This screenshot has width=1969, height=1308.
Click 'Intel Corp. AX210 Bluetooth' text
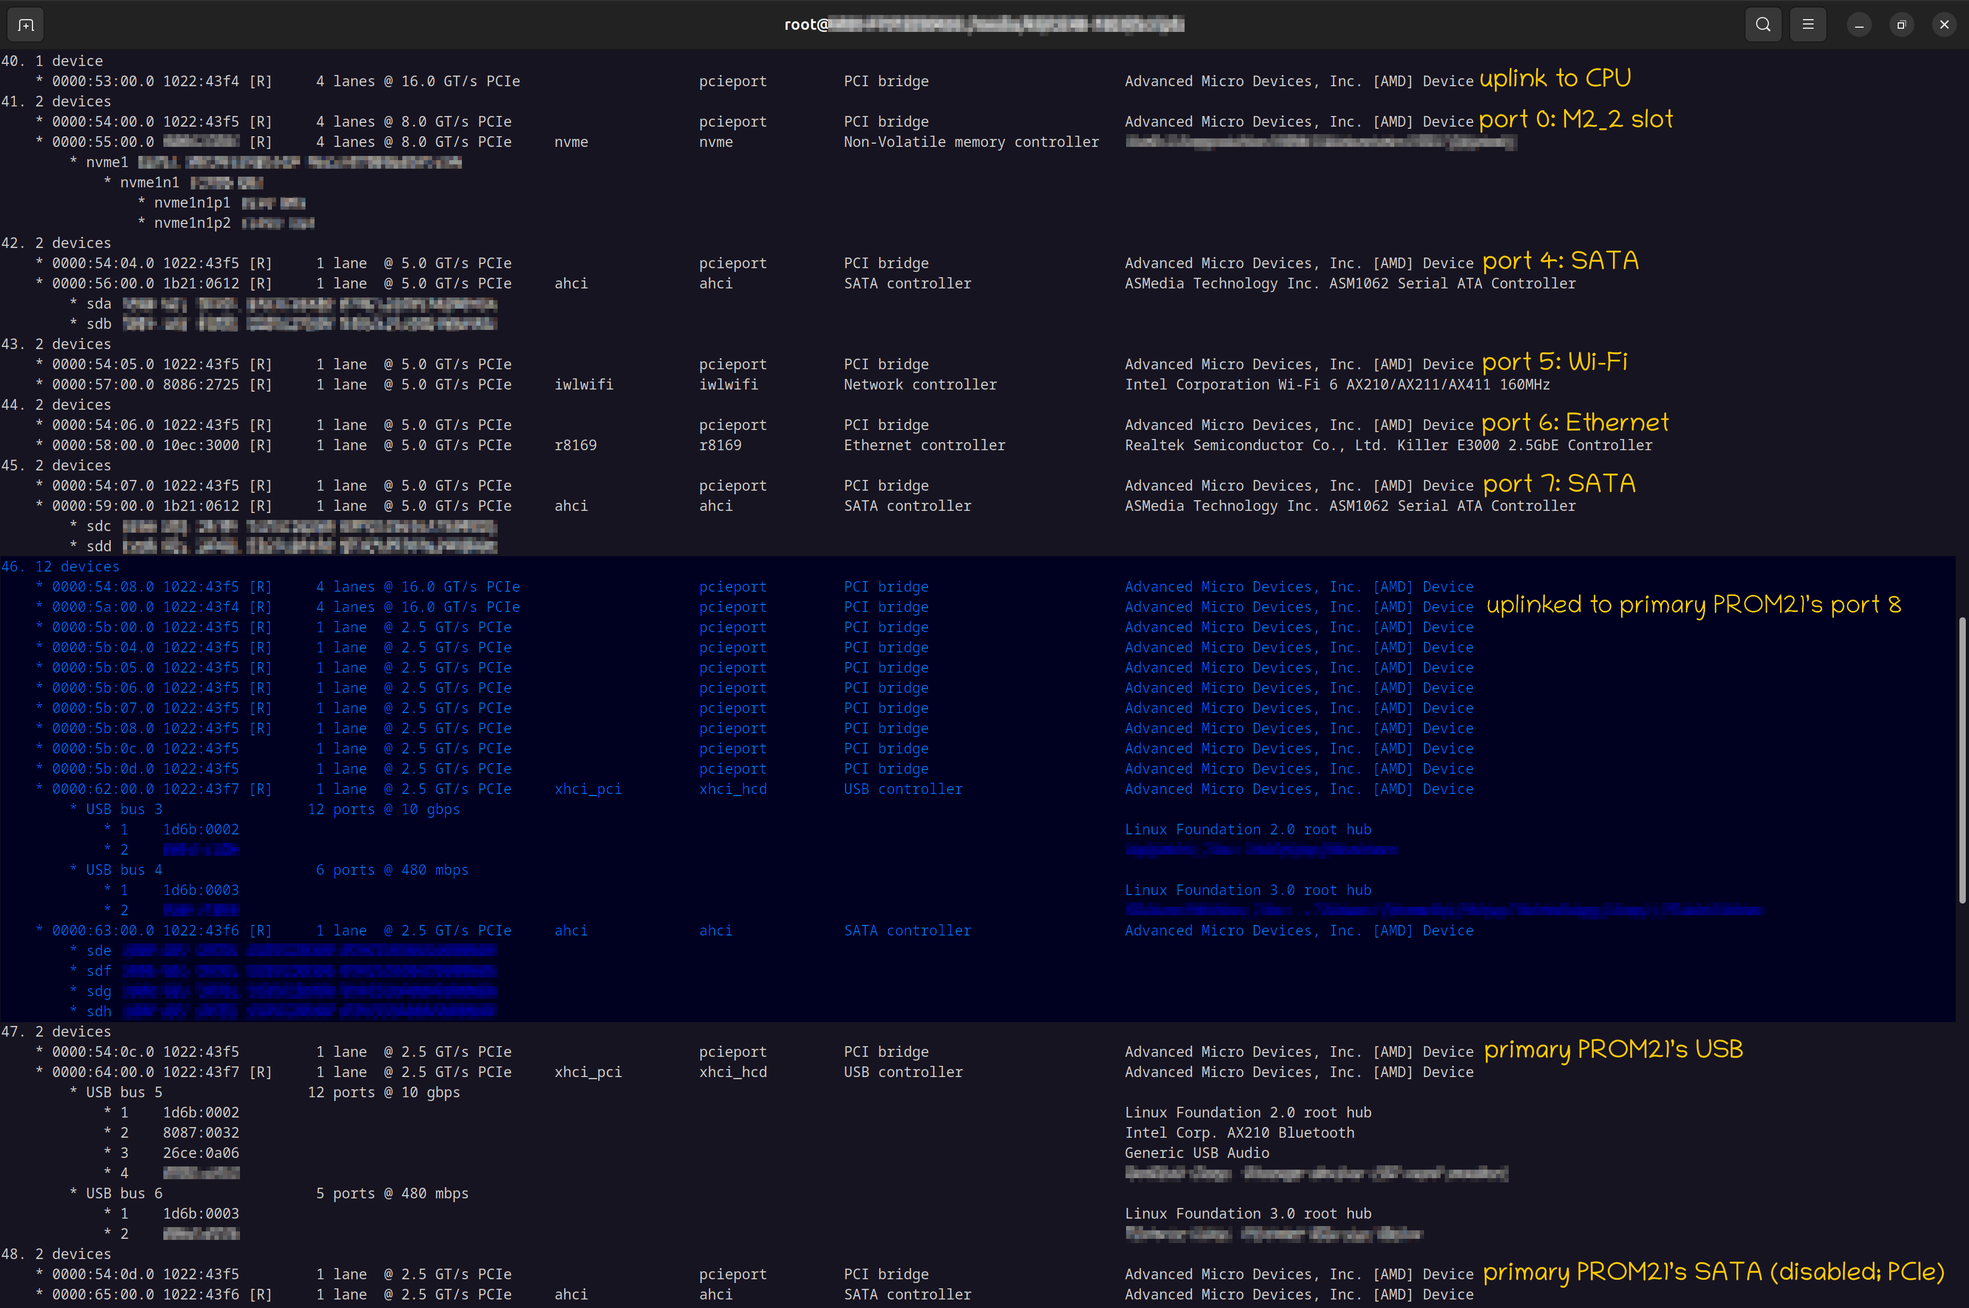coord(1239,1133)
